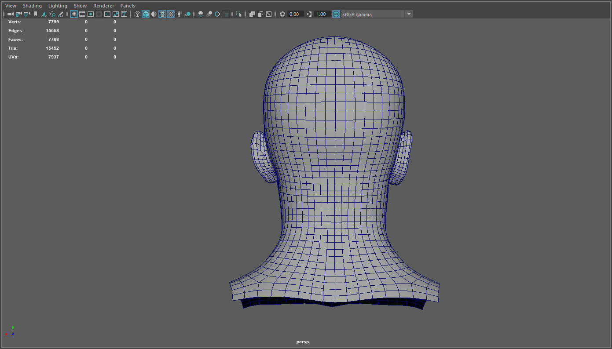Open the sRGB gamma dropdown arrow

click(x=409, y=14)
